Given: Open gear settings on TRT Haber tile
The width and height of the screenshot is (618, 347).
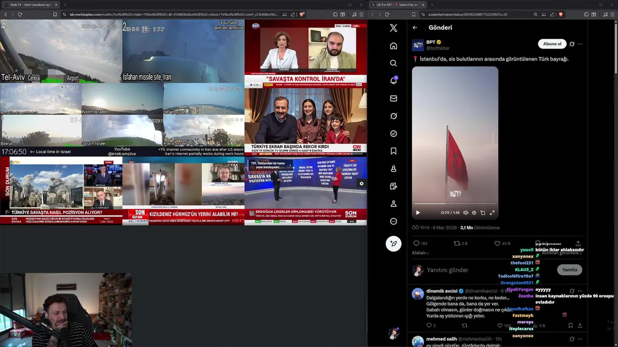Looking at the screenshot, I should coord(361,184).
